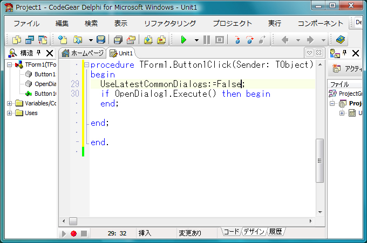367x243 pixels.
Task: Close the 構造 panel
Action: (50, 53)
